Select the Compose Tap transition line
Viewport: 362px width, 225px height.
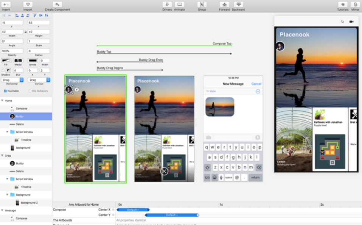[x=164, y=46]
